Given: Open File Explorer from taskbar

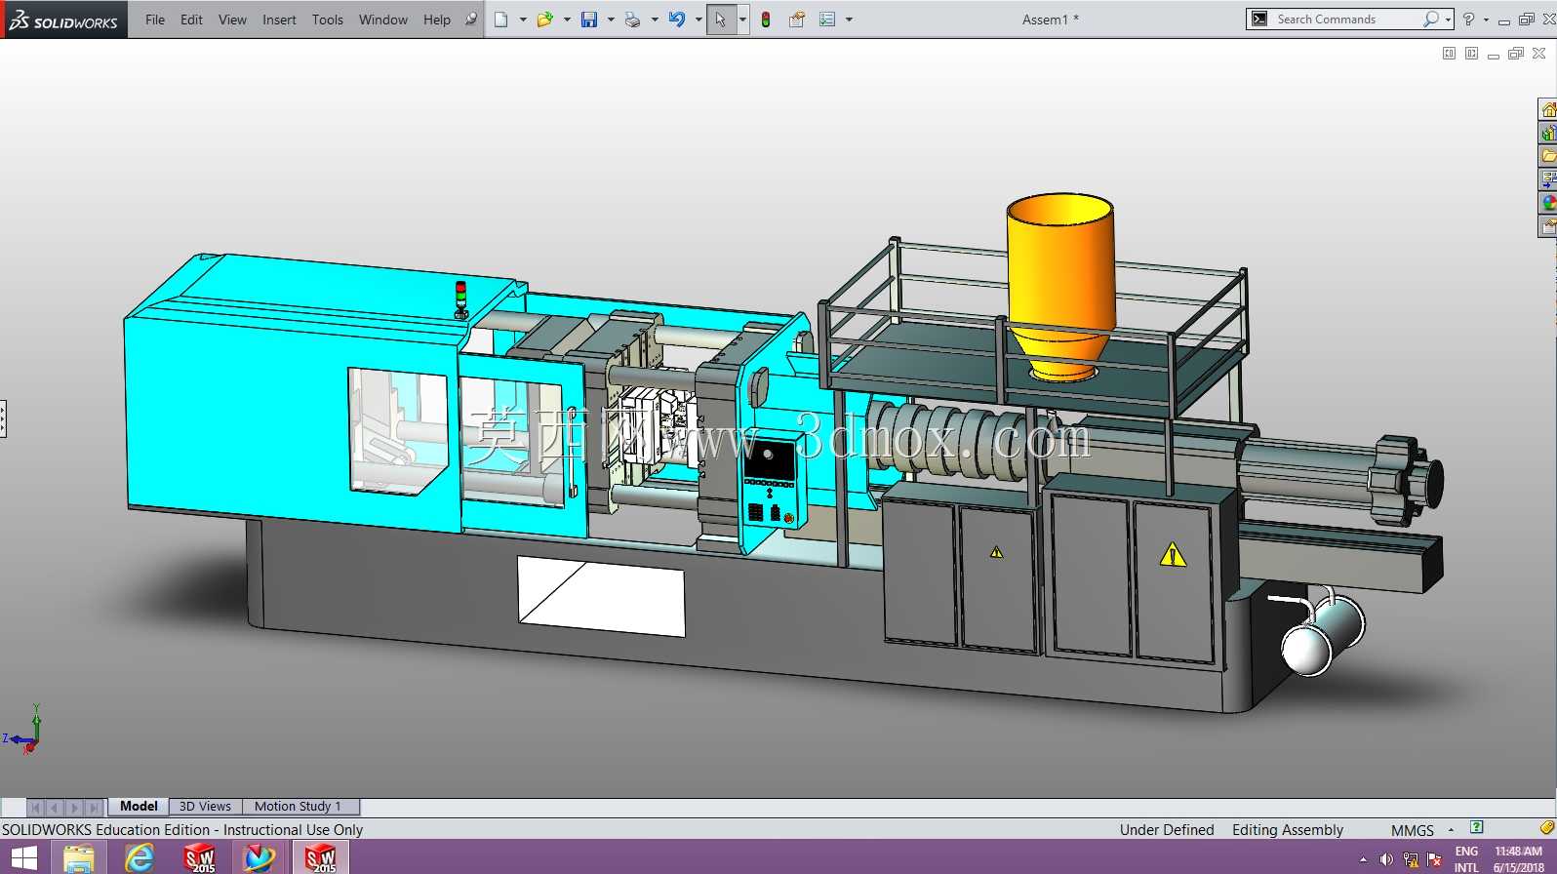Looking at the screenshot, I should (79, 858).
